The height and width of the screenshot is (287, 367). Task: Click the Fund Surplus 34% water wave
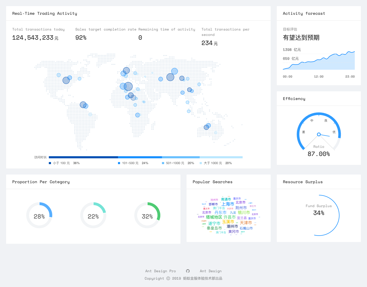(x=319, y=215)
